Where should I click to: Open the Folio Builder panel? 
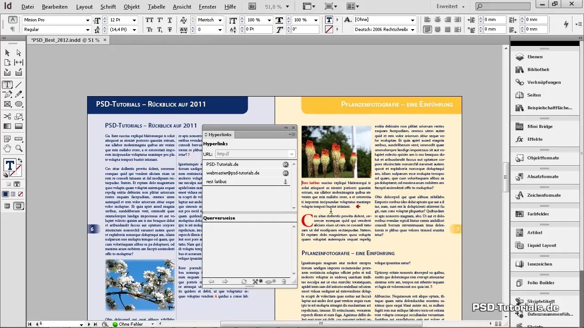[x=541, y=283]
